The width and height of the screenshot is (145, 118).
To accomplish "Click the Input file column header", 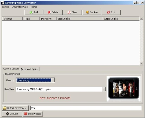I will [x=79, y=19].
